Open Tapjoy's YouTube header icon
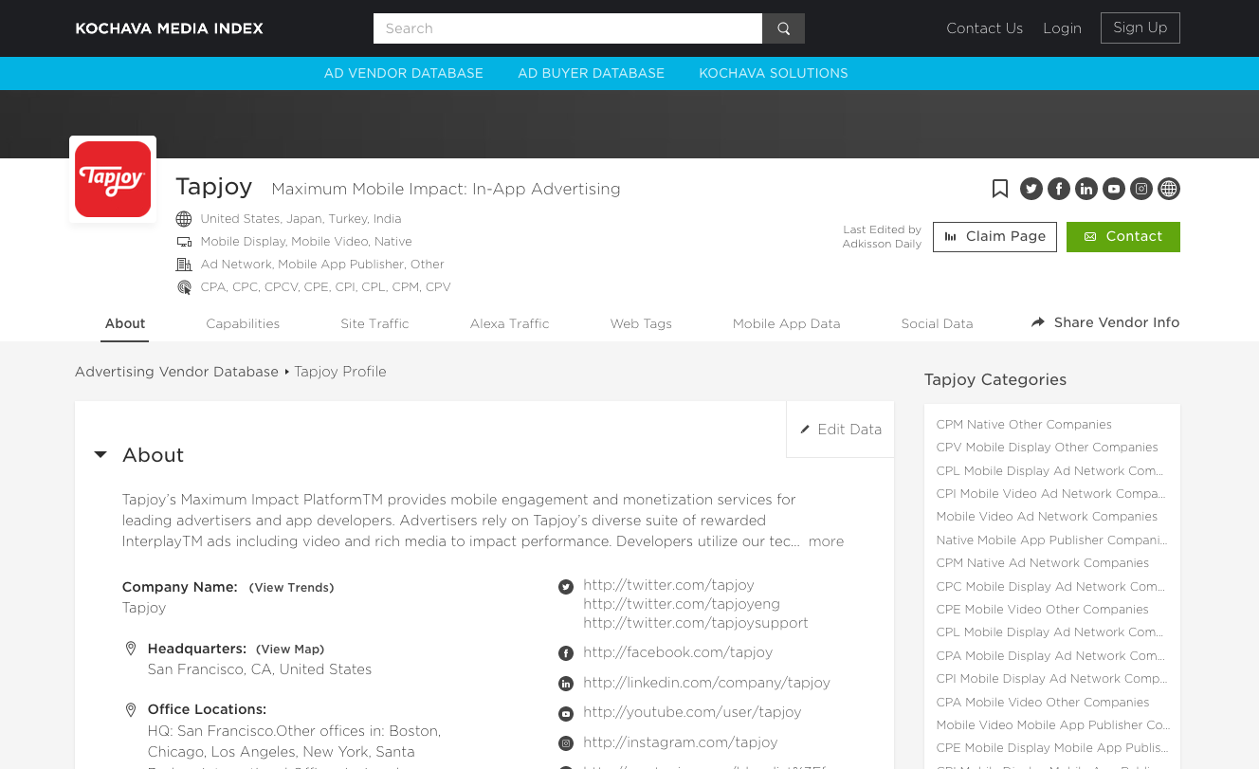Screen dimensions: 1259x769 (1114, 189)
